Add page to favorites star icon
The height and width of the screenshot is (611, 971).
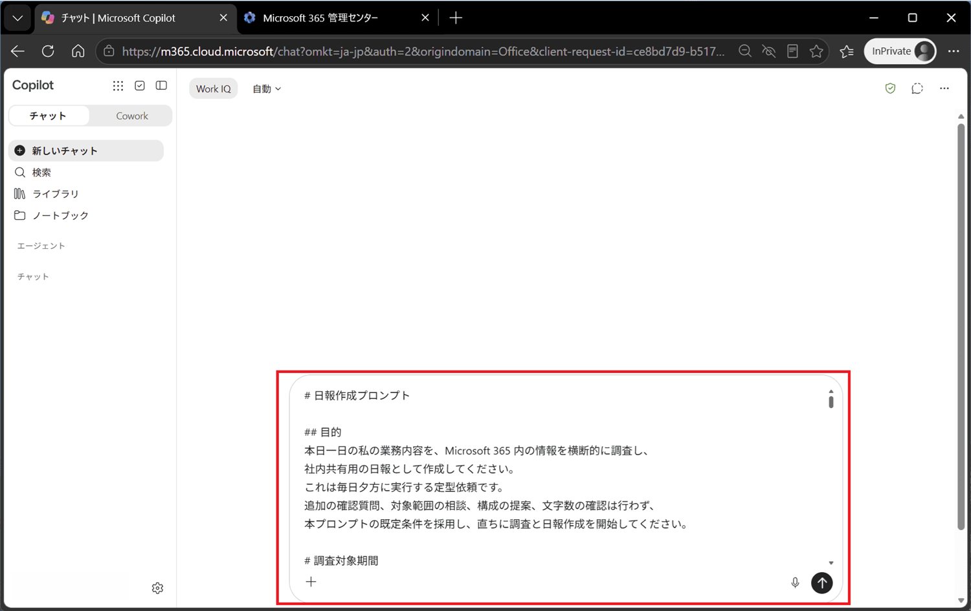pyautogui.click(x=816, y=51)
